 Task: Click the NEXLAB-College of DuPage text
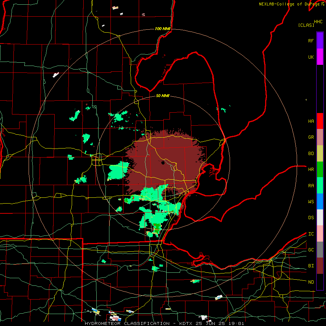pyautogui.click(x=290, y=4)
